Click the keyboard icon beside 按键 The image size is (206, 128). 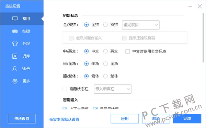(x=15, y=31)
